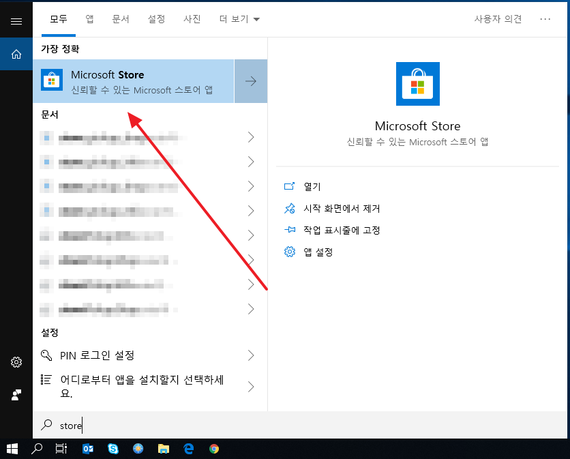Screen dimensions: 570x459
Task: Launch Skype from the taskbar
Action: 113,449
